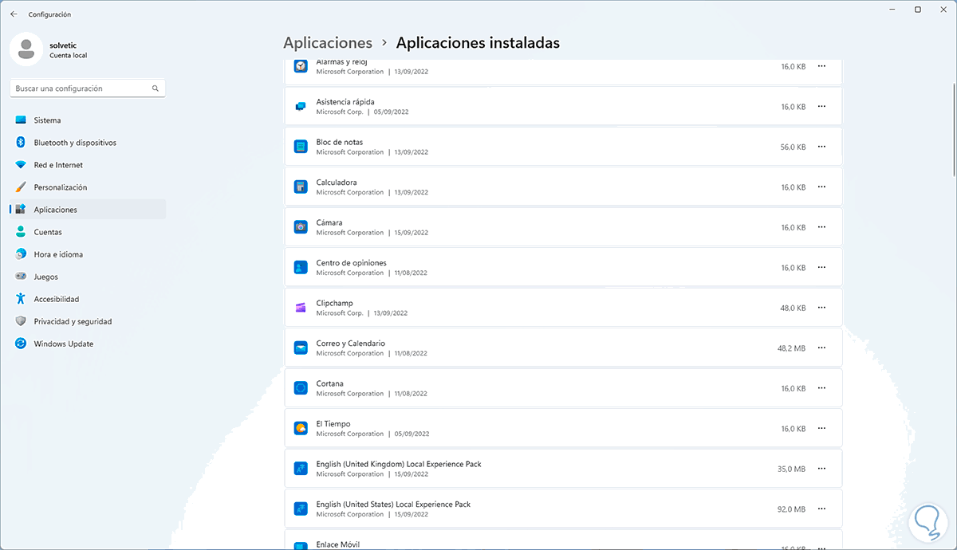
Task: Click the Juegos gamepad icon
Action: [21, 277]
